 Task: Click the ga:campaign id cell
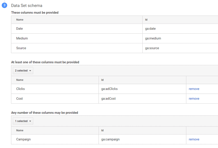click(x=110, y=139)
